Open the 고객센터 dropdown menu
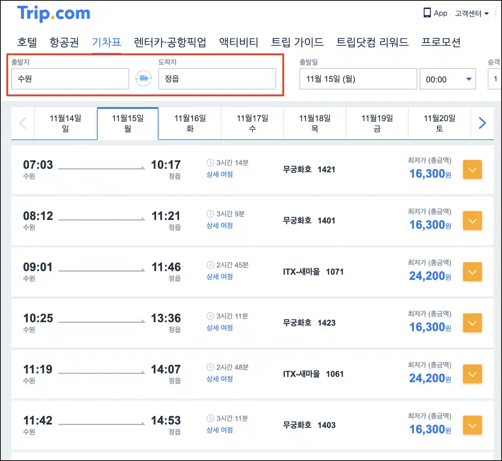 coord(472,13)
